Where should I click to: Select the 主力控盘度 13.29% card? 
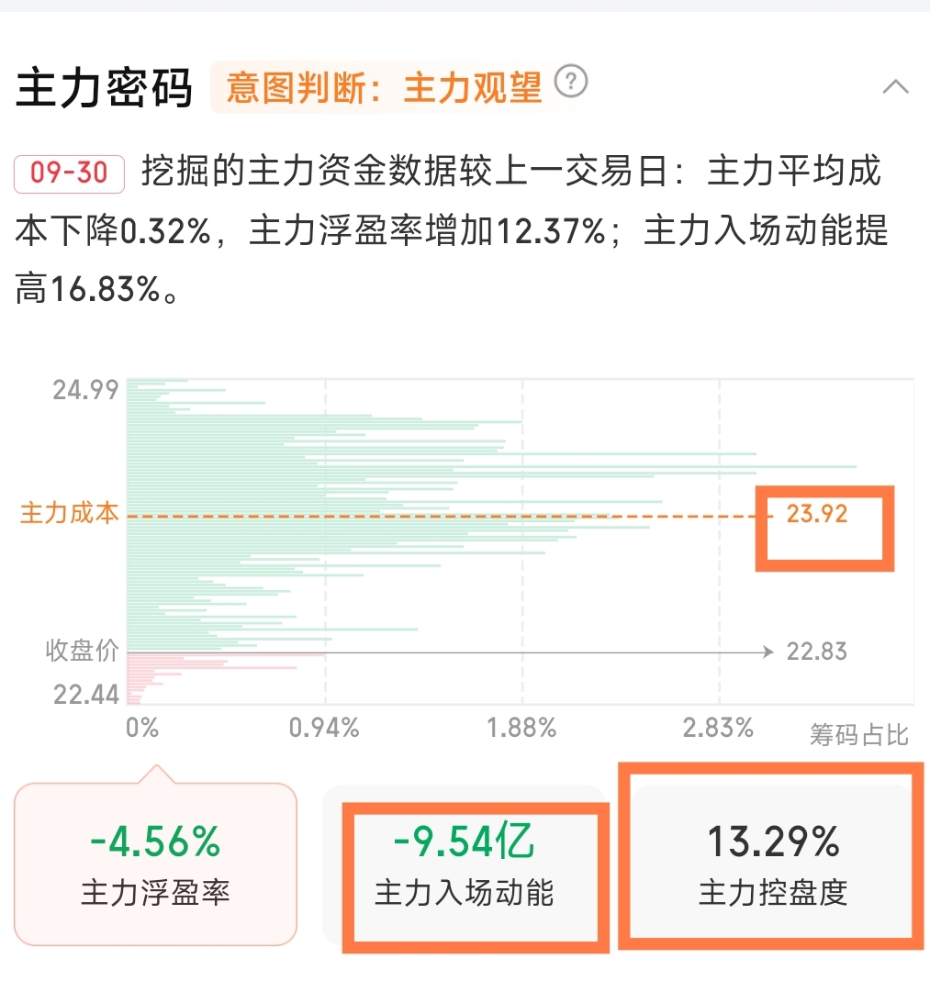[773, 864]
